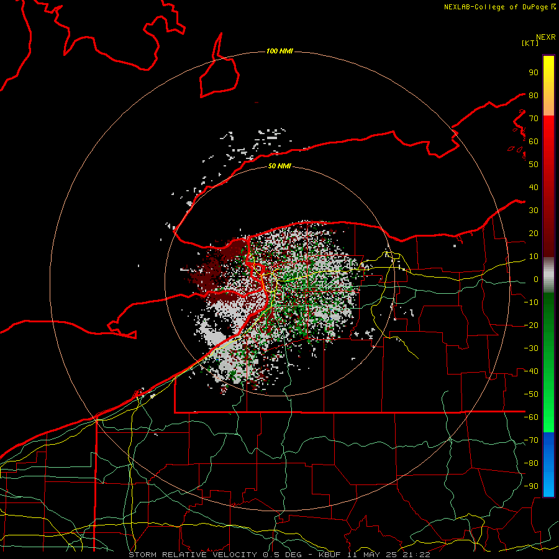Click the -30 scale label
The height and width of the screenshot is (559, 559).
pos(531,348)
